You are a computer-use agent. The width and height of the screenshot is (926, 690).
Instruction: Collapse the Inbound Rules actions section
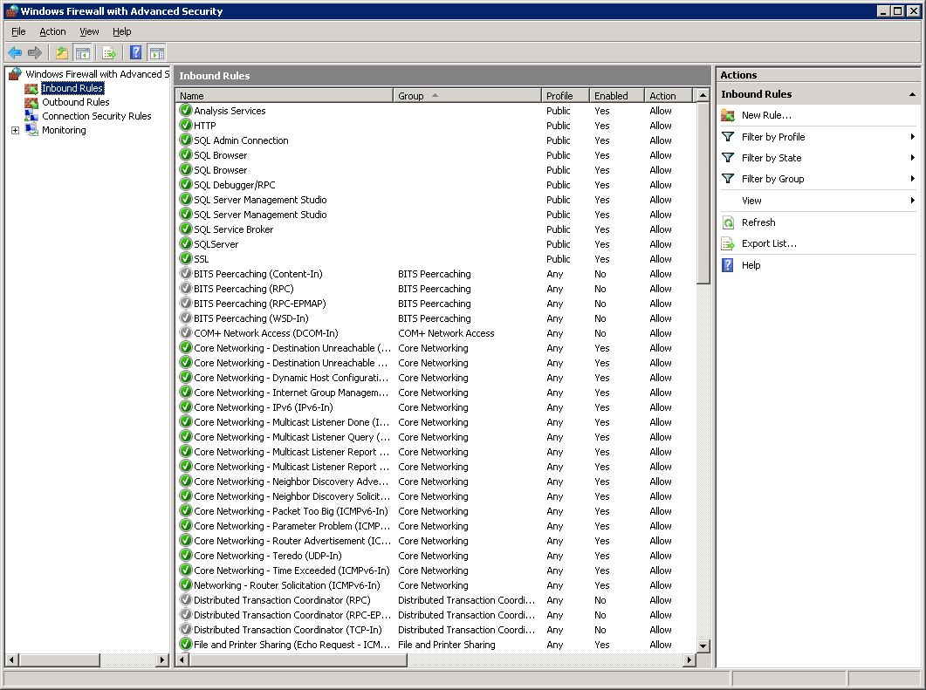pyautogui.click(x=913, y=93)
